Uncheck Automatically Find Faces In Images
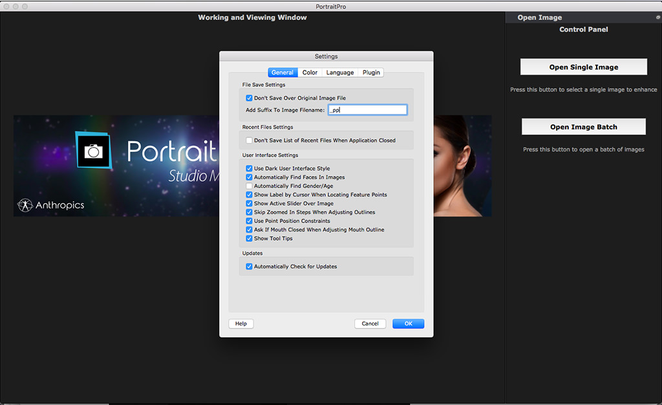Viewport: 662px width, 405px height. click(249, 177)
